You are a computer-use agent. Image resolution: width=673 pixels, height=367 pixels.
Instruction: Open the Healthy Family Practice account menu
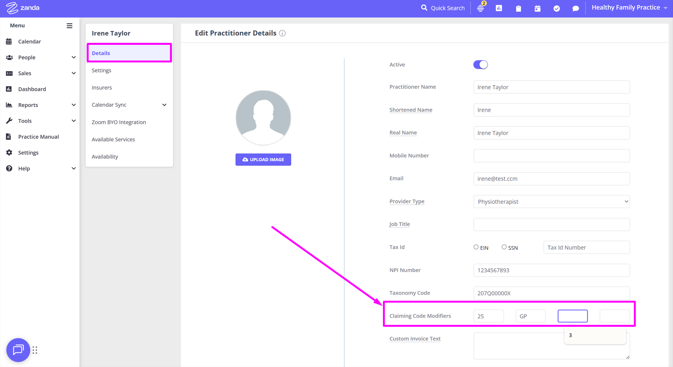[629, 8]
